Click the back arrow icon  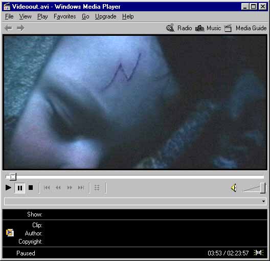[x=8, y=28]
